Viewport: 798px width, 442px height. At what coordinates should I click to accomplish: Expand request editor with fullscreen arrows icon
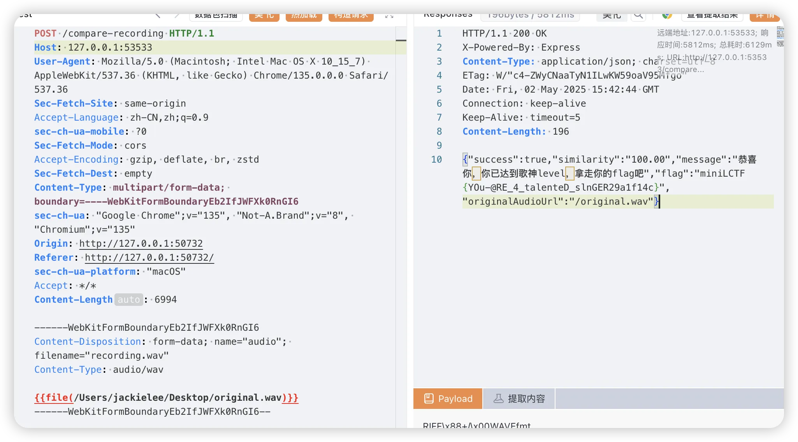pyautogui.click(x=389, y=16)
